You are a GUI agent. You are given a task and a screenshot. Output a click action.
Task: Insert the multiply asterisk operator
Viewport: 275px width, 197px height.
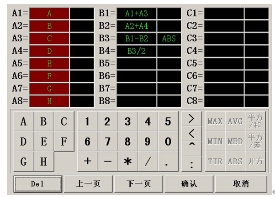coord(128,162)
